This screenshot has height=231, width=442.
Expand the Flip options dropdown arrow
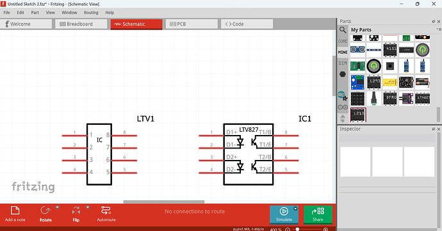pos(88,207)
